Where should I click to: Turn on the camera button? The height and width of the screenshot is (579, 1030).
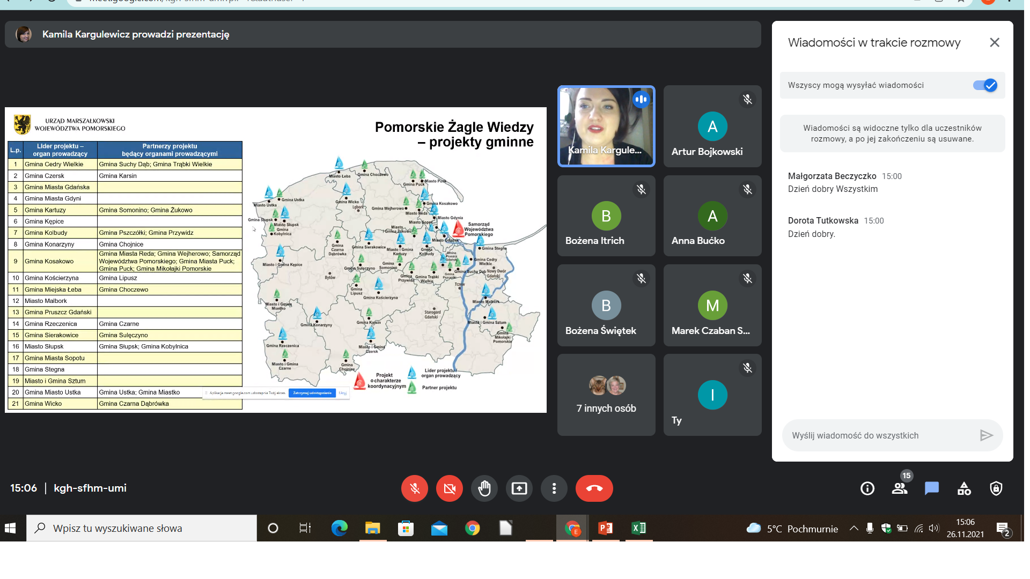tap(450, 488)
